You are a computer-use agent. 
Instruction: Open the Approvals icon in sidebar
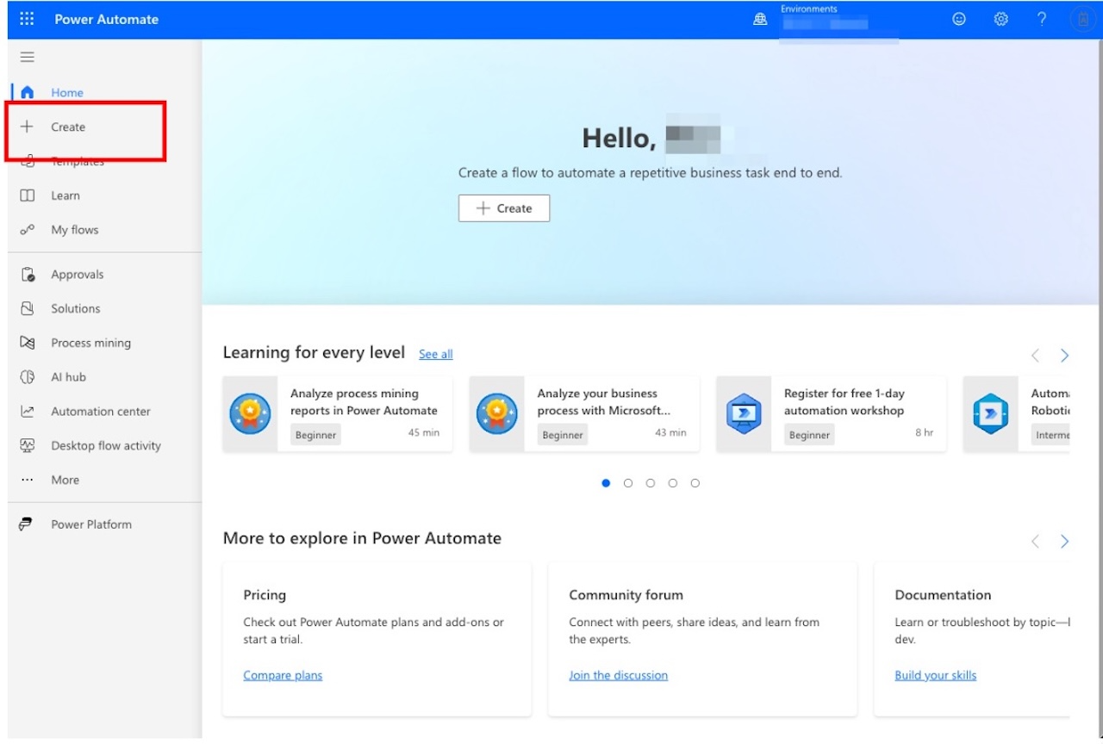(x=28, y=275)
